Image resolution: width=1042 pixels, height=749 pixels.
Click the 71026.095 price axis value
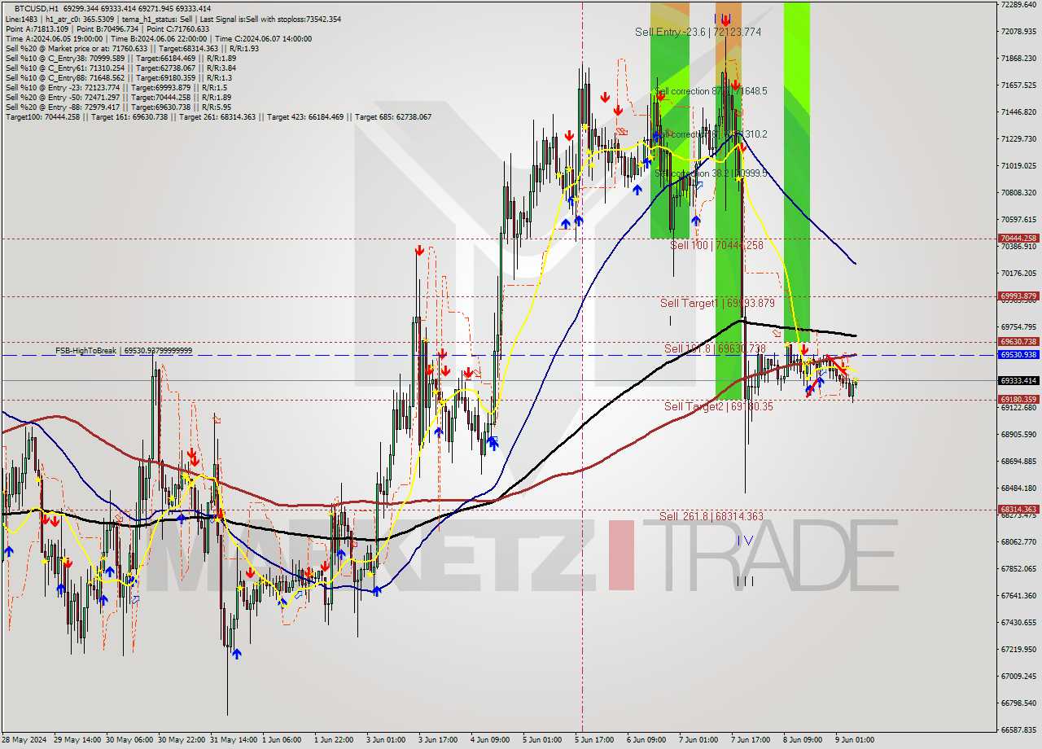pos(1018,165)
